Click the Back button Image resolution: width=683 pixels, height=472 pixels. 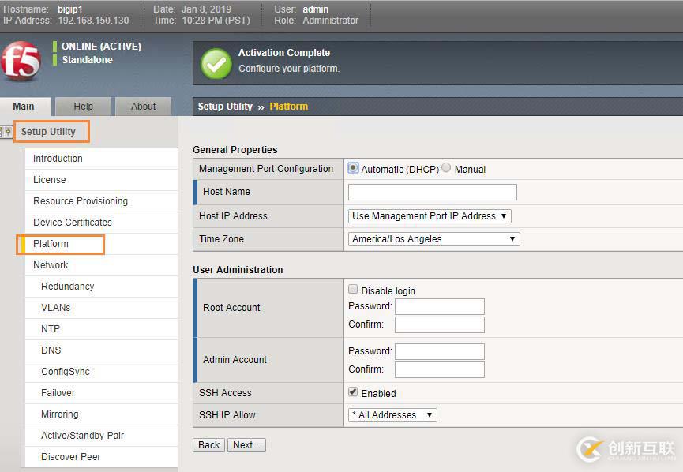(x=208, y=445)
